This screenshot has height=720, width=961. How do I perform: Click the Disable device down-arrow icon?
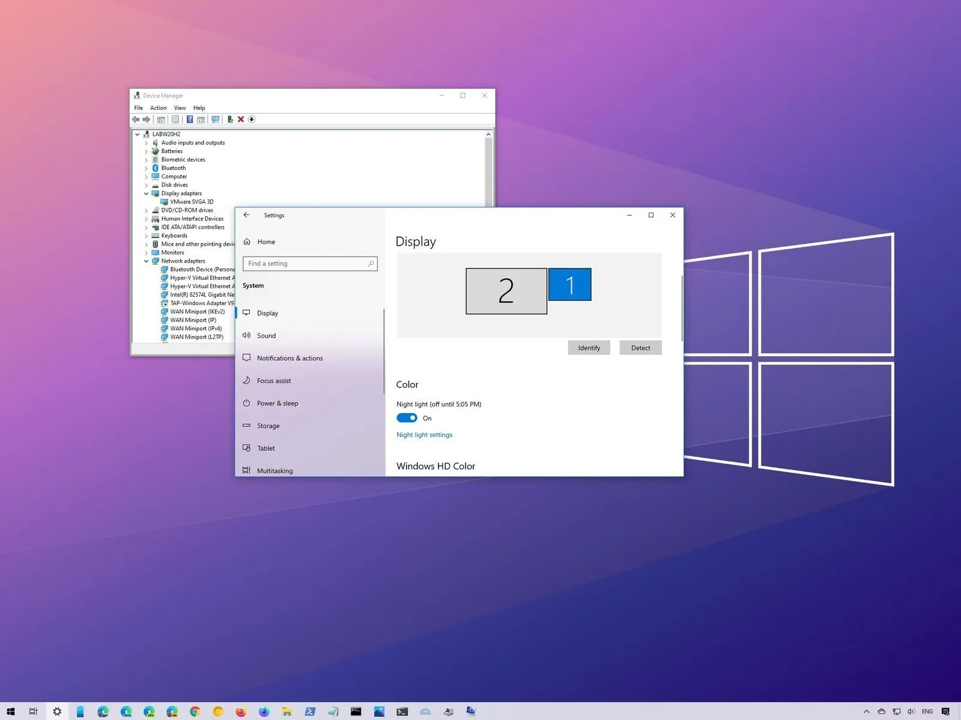[x=252, y=119]
